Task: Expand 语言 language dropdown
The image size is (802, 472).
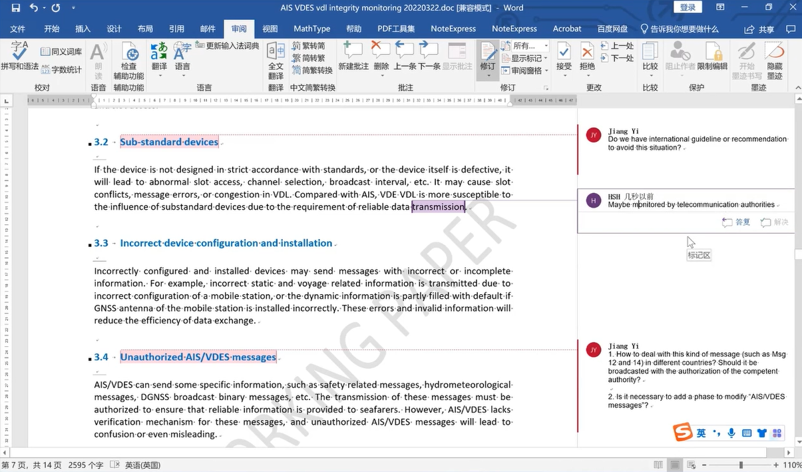Action: 182,75
